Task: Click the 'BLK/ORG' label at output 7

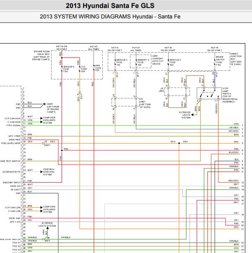Action: click(x=234, y=152)
